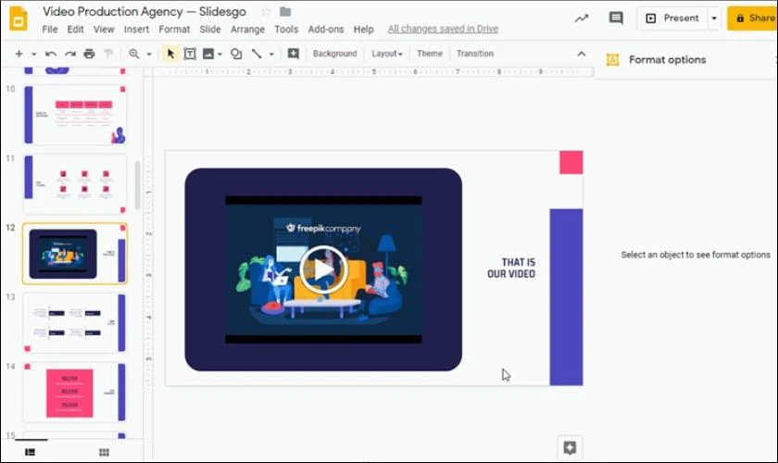Screen dimensions: 778x463
Task: Click the zoom magnifier icon
Action: [x=134, y=54]
